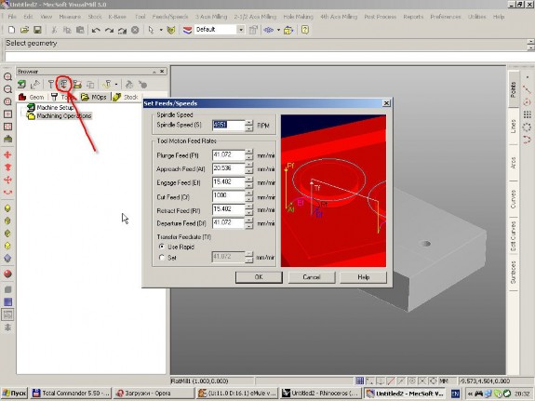Open the selection arrow dropdown
The height and width of the screenshot is (401, 535).
[x=161, y=30]
